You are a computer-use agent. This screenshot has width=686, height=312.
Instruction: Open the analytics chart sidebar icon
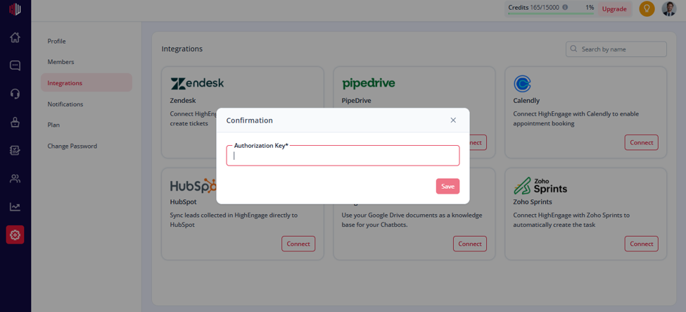[15, 206]
